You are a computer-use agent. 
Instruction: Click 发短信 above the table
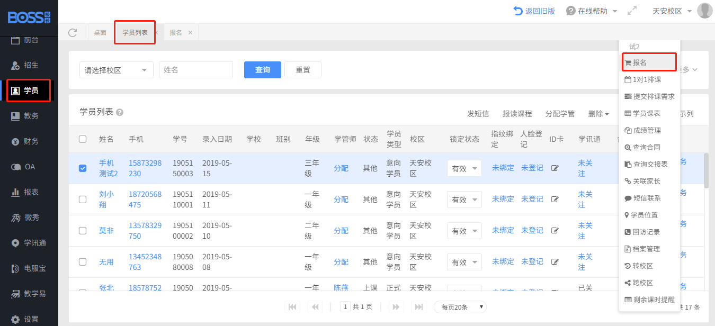click(478, 114)
